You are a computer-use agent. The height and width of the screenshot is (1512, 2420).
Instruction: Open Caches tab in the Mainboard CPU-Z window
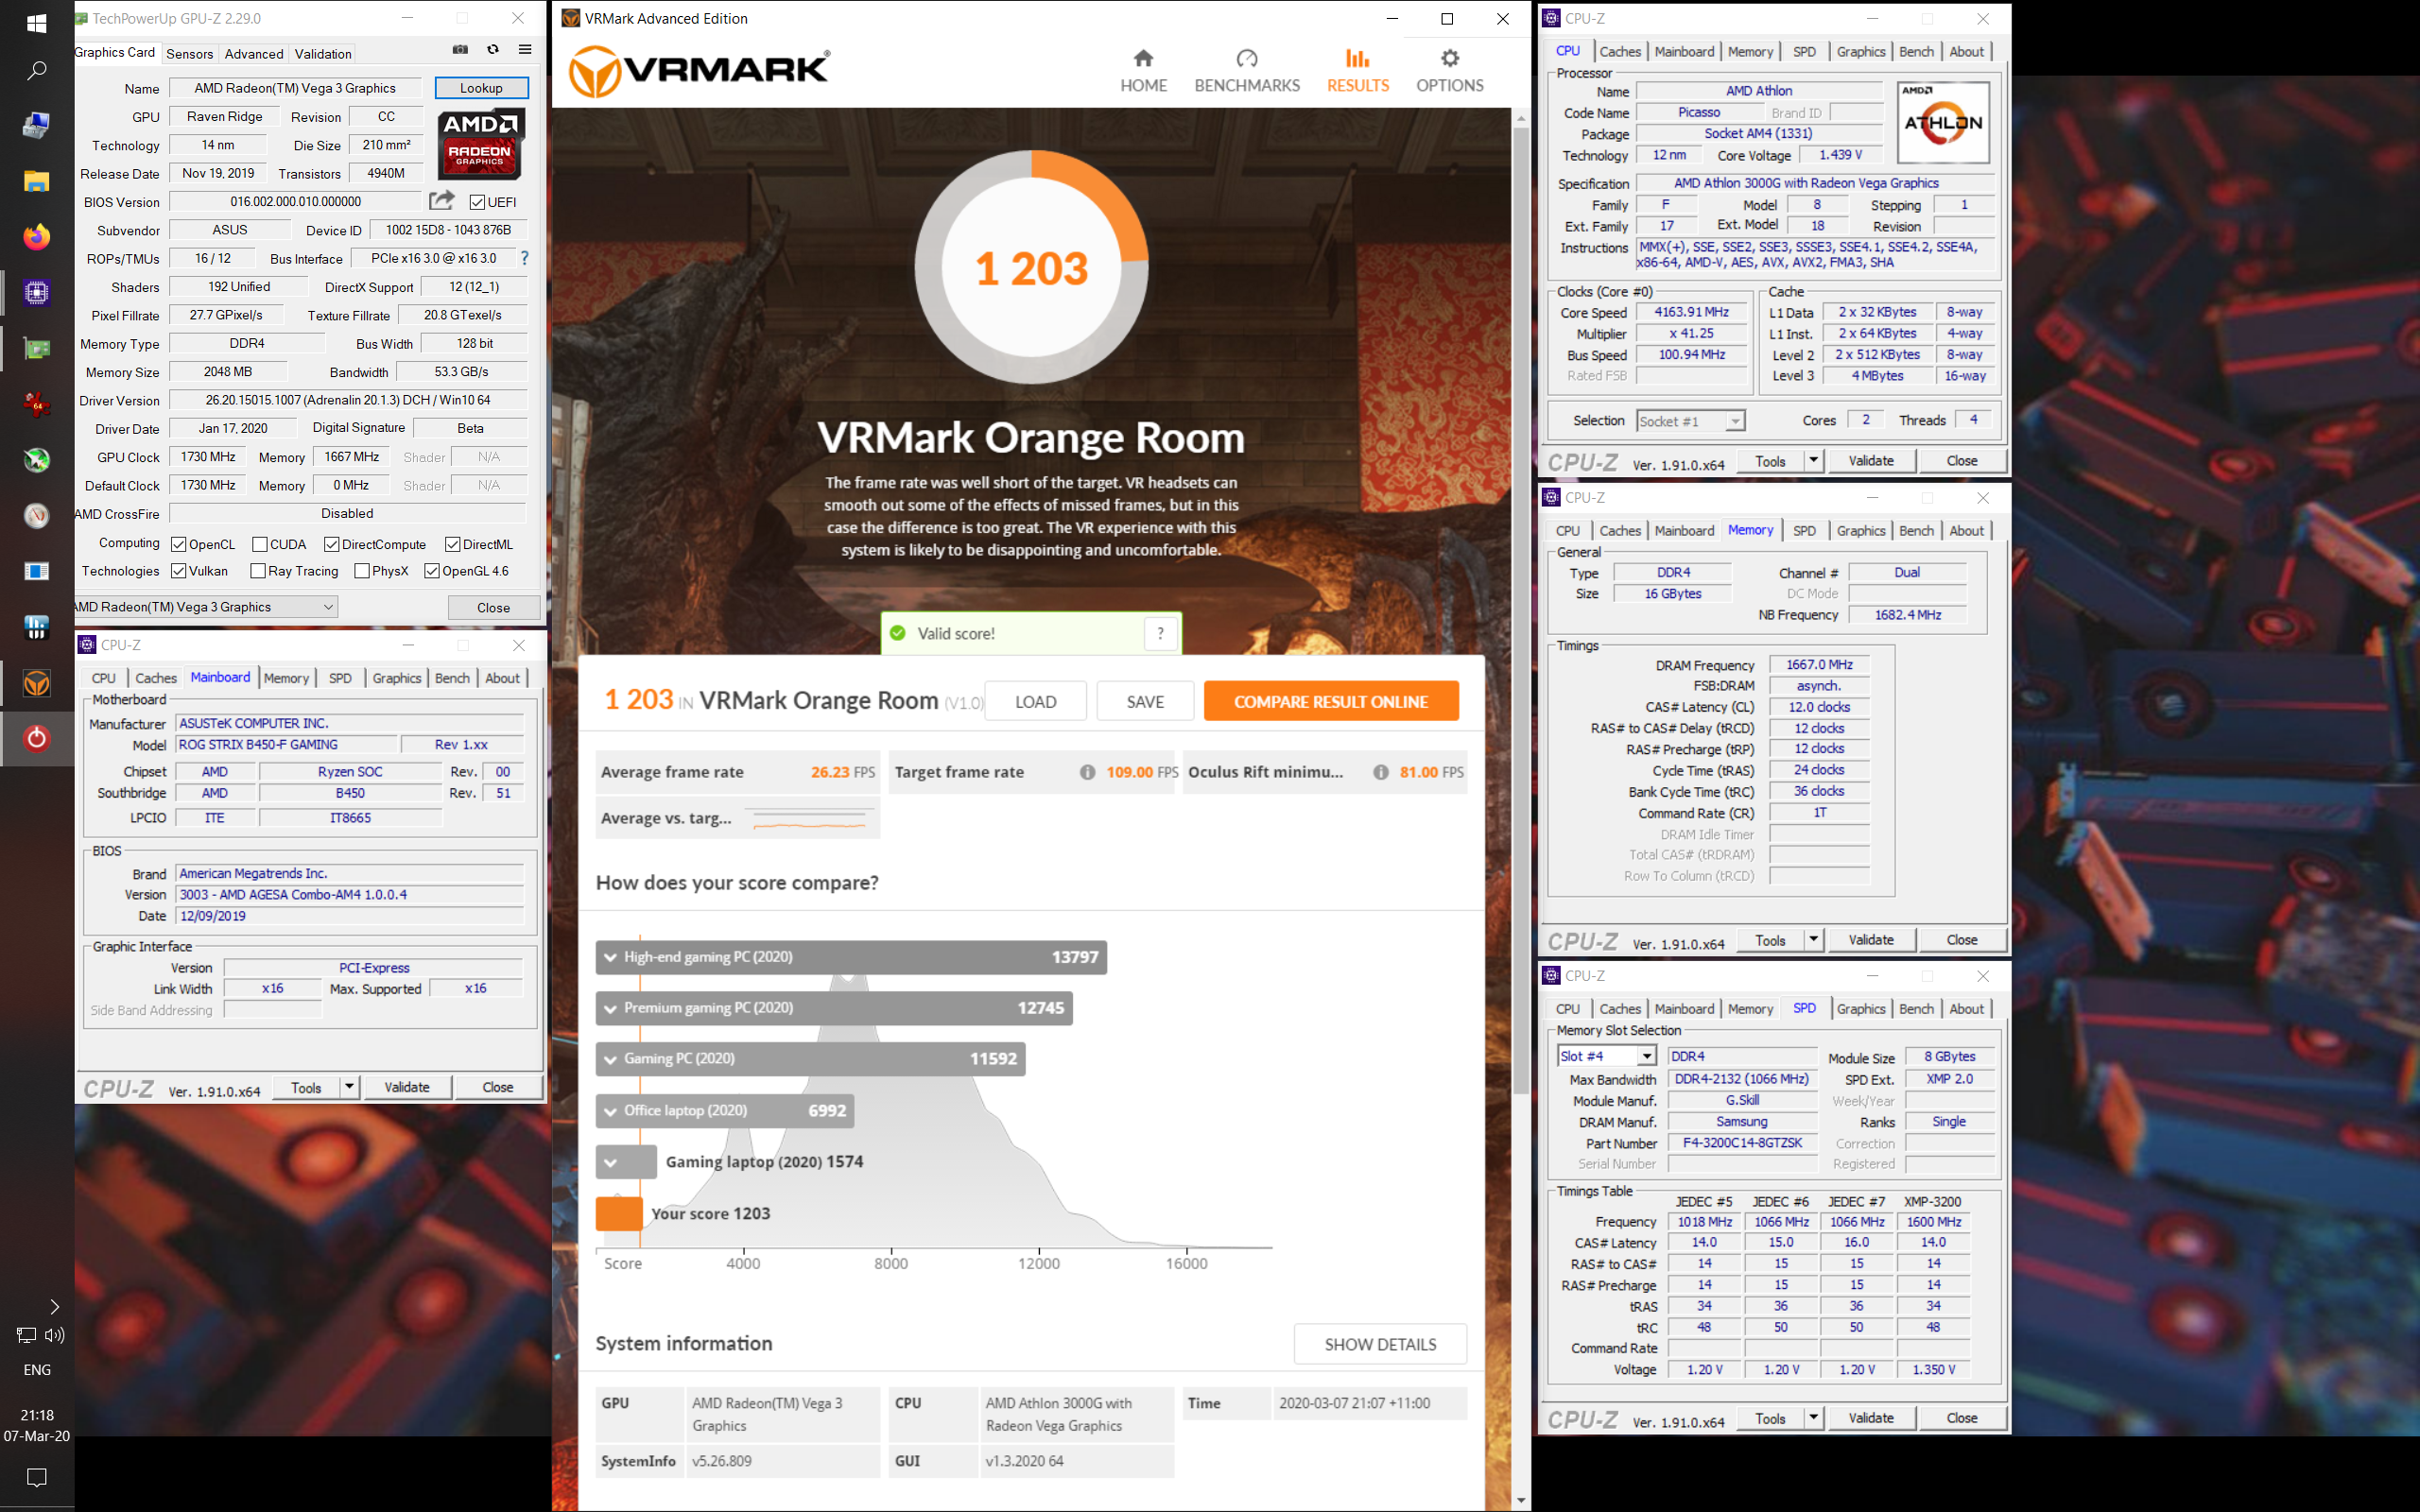[x=156, y=678]
